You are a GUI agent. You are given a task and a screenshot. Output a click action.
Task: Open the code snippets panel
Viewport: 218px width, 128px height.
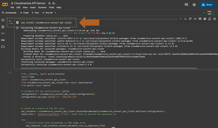(x=3, y=34)
